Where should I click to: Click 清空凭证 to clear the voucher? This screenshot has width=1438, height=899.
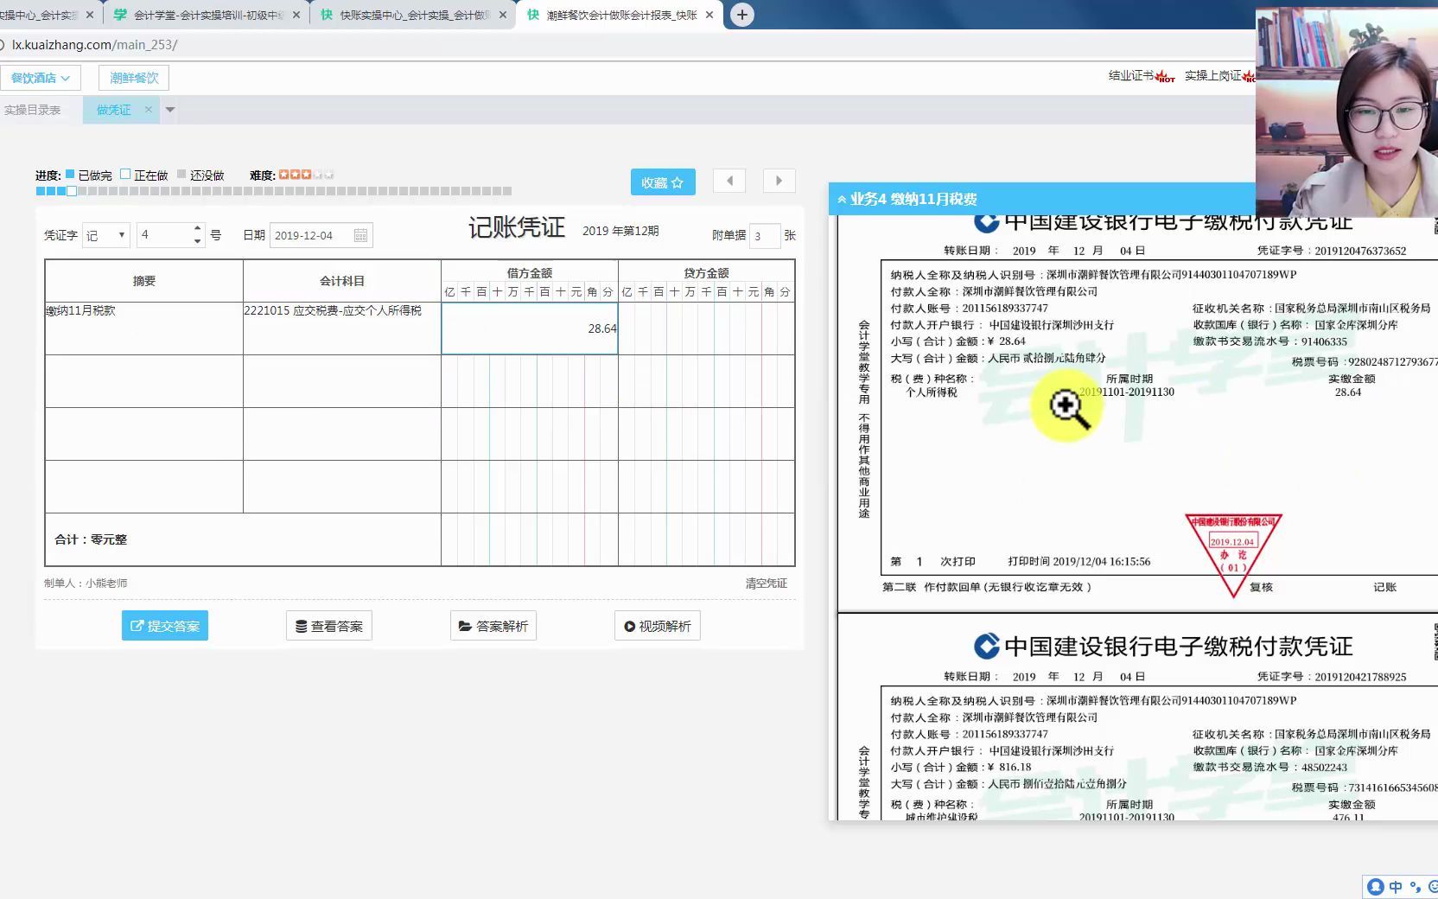(x=767, y=583)
